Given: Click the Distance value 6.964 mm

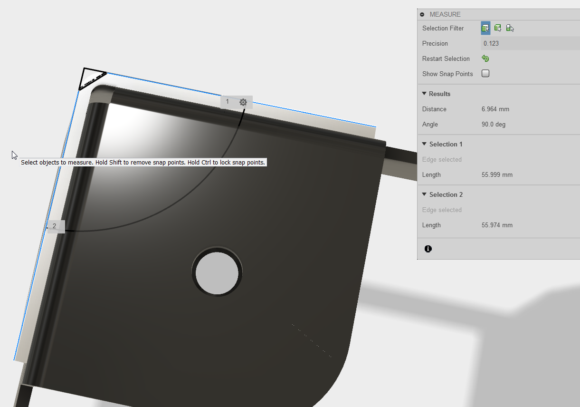Looking at the screenshot, I should click(x=495, y=109).
